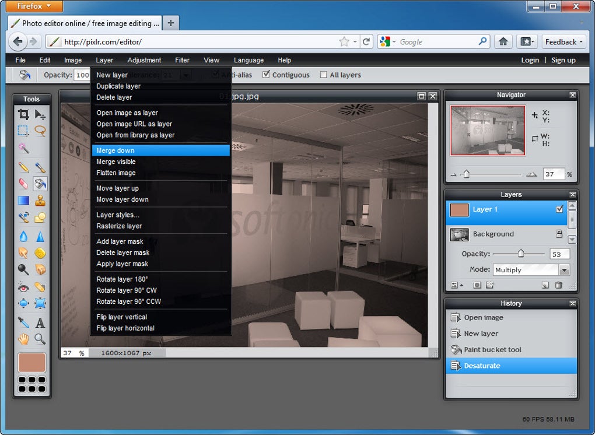Open the blend Mode dropdown
Viewport: 595px width, 435px height.
(563, 270)
